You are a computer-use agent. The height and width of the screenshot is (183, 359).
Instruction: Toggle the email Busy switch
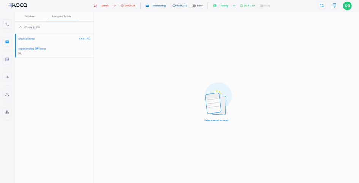coord(193,6)
